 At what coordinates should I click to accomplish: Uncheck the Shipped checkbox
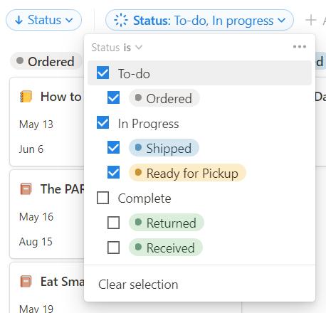(113, 147)
